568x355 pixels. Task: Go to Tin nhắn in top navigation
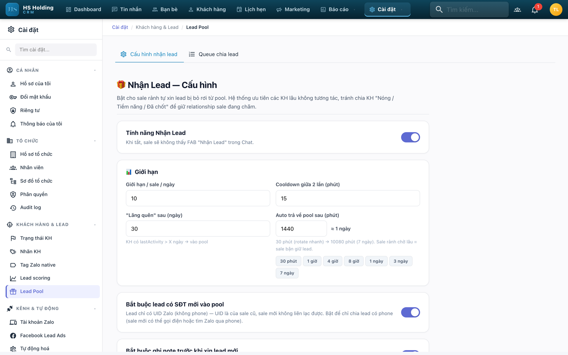click(x=127, y=10)
